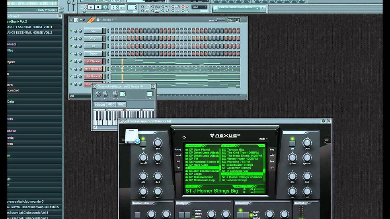Open the Nexus mod tab
This screenshot has height=219, width=390.
click(178, 155)
